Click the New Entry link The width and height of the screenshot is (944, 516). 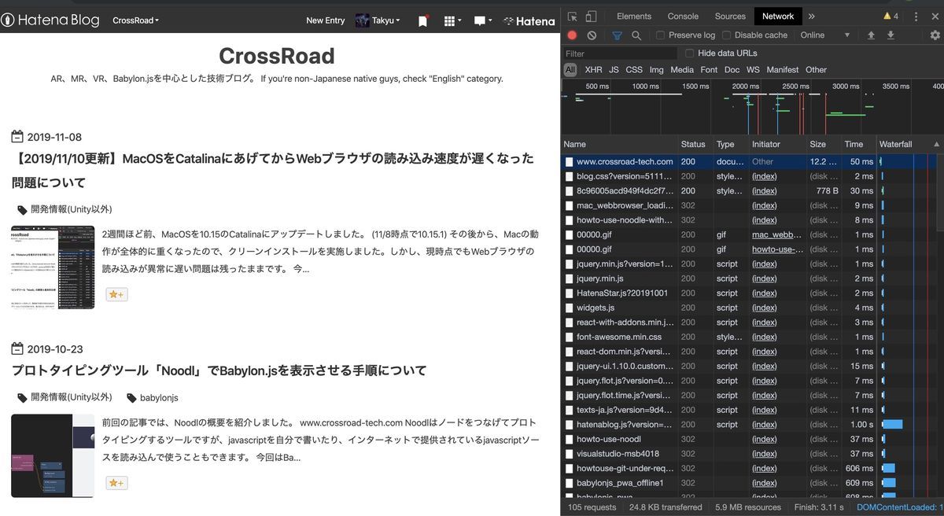(325, 20)
